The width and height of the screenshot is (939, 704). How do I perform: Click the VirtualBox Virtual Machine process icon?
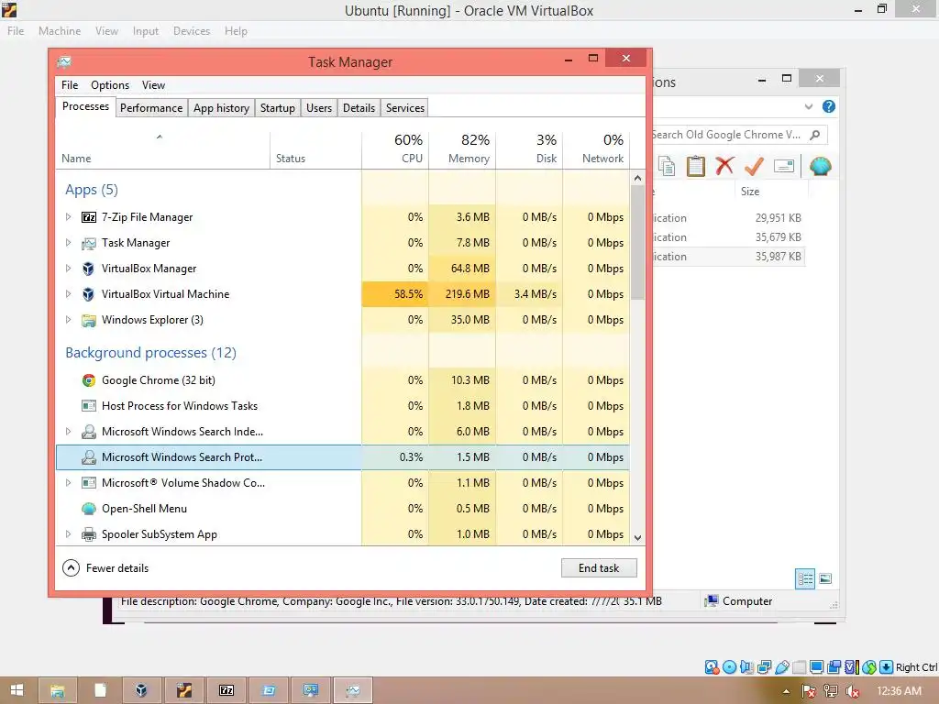point(88,294)
